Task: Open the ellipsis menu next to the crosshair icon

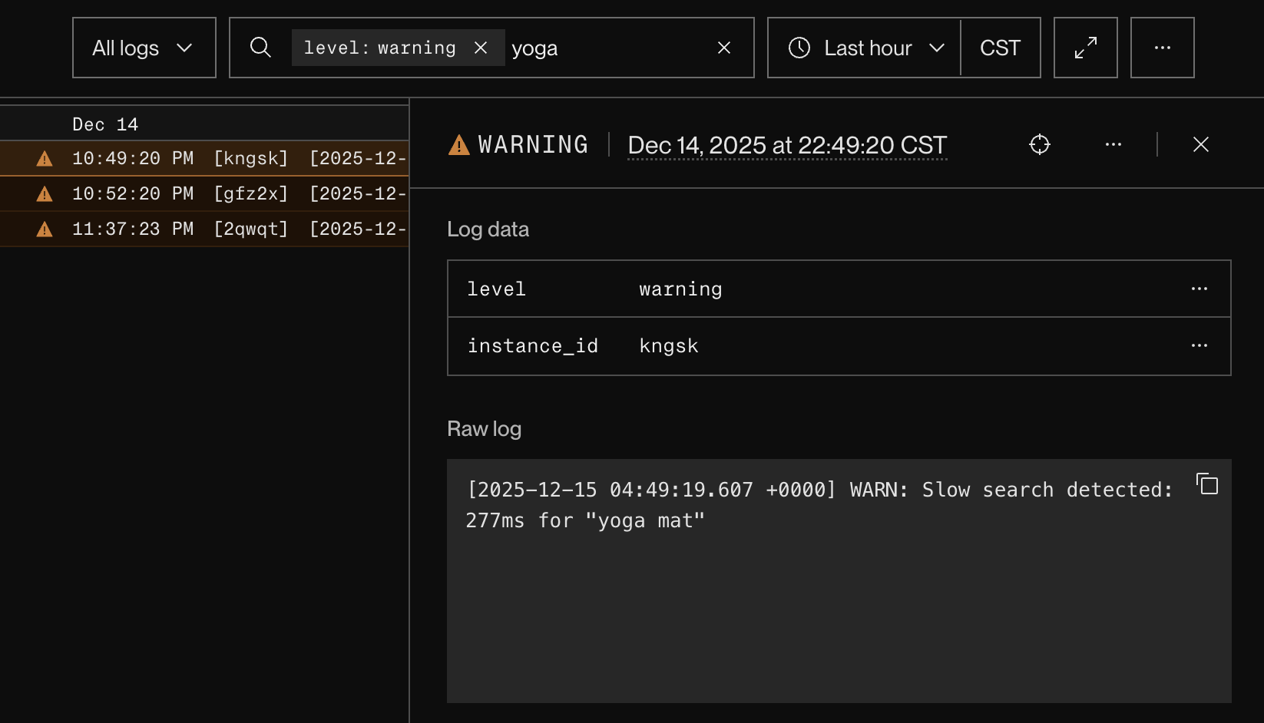Action: coord(1113,144)
